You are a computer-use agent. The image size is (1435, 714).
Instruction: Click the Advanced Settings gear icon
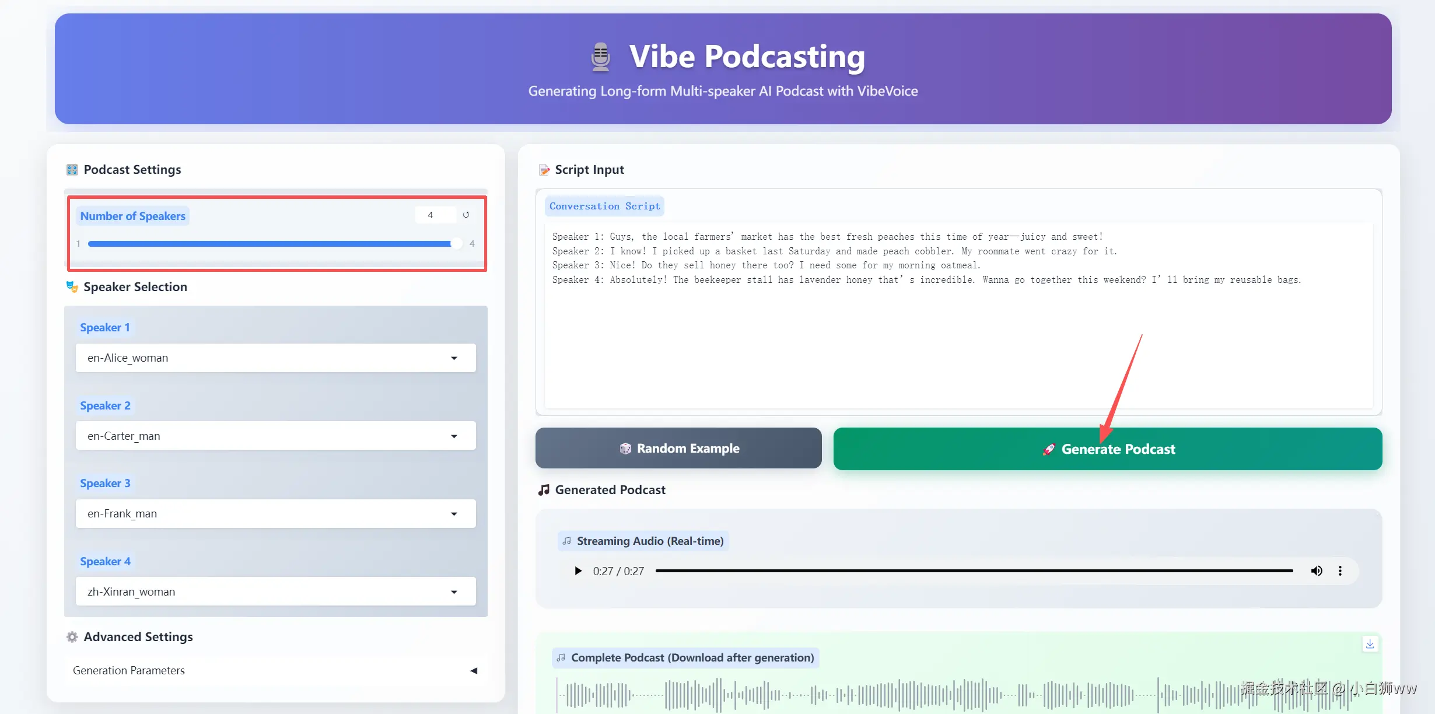coord(72,637)
